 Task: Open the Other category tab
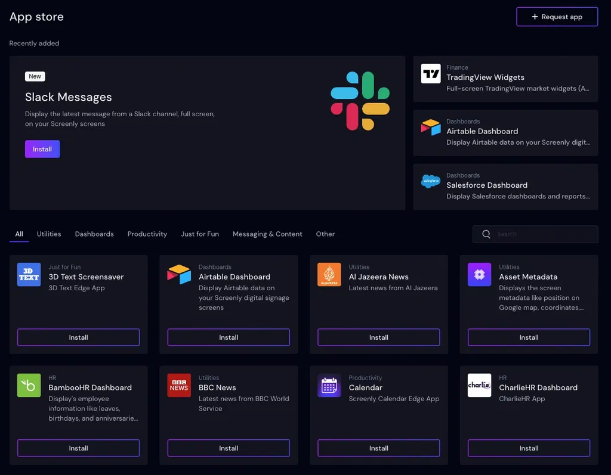[x=325, y=234]
